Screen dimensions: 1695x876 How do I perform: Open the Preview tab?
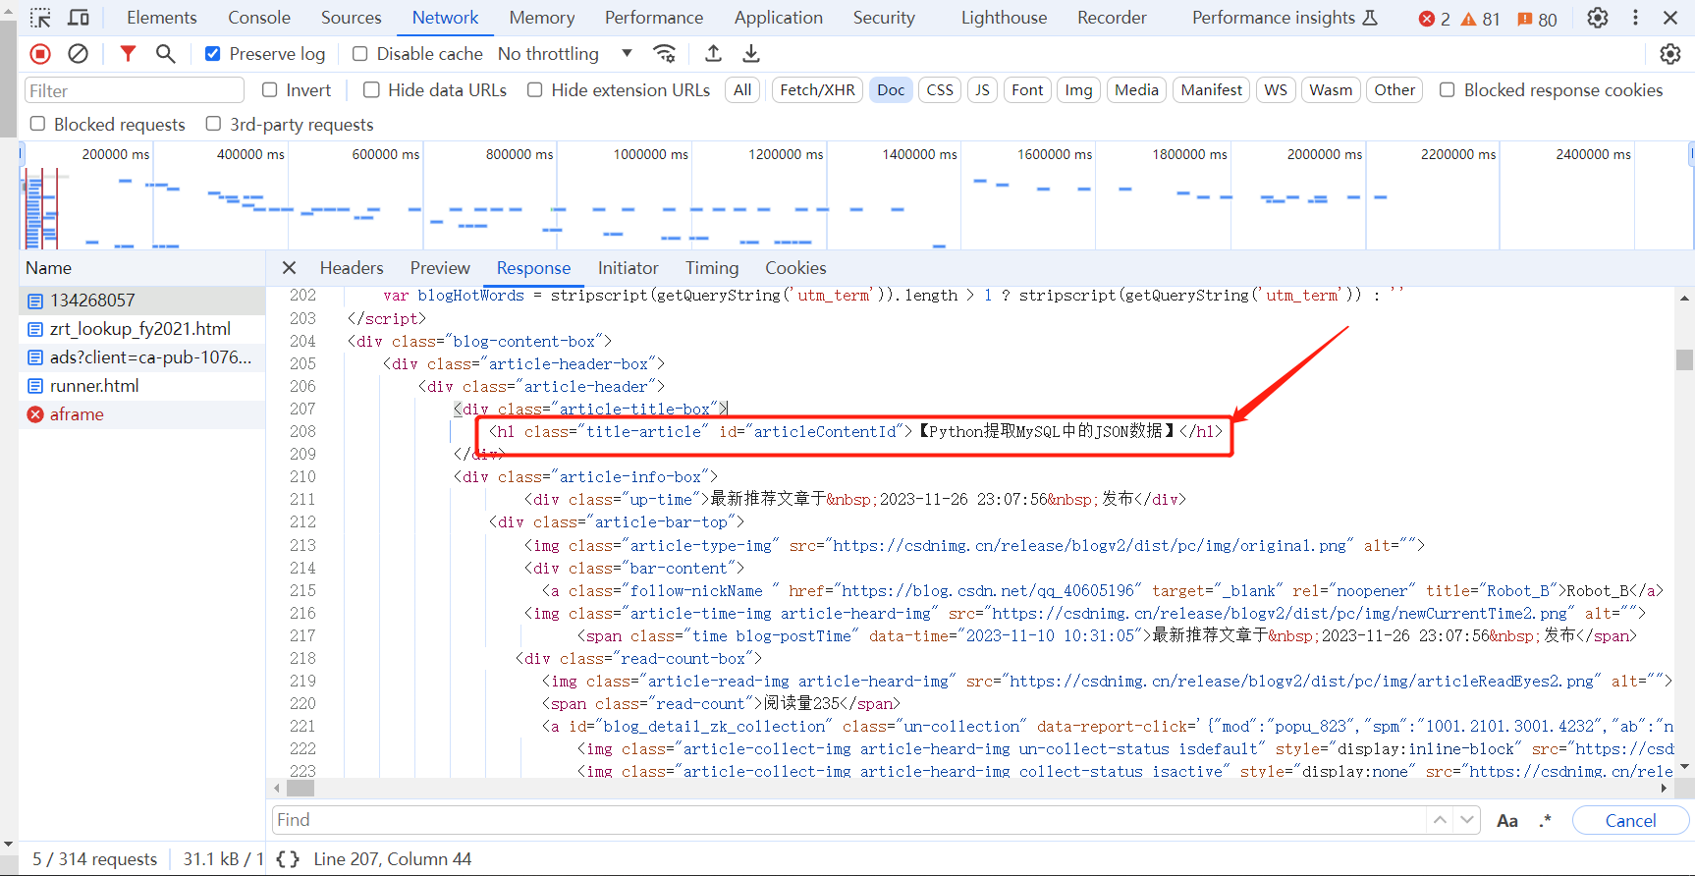tap(440, 268)
